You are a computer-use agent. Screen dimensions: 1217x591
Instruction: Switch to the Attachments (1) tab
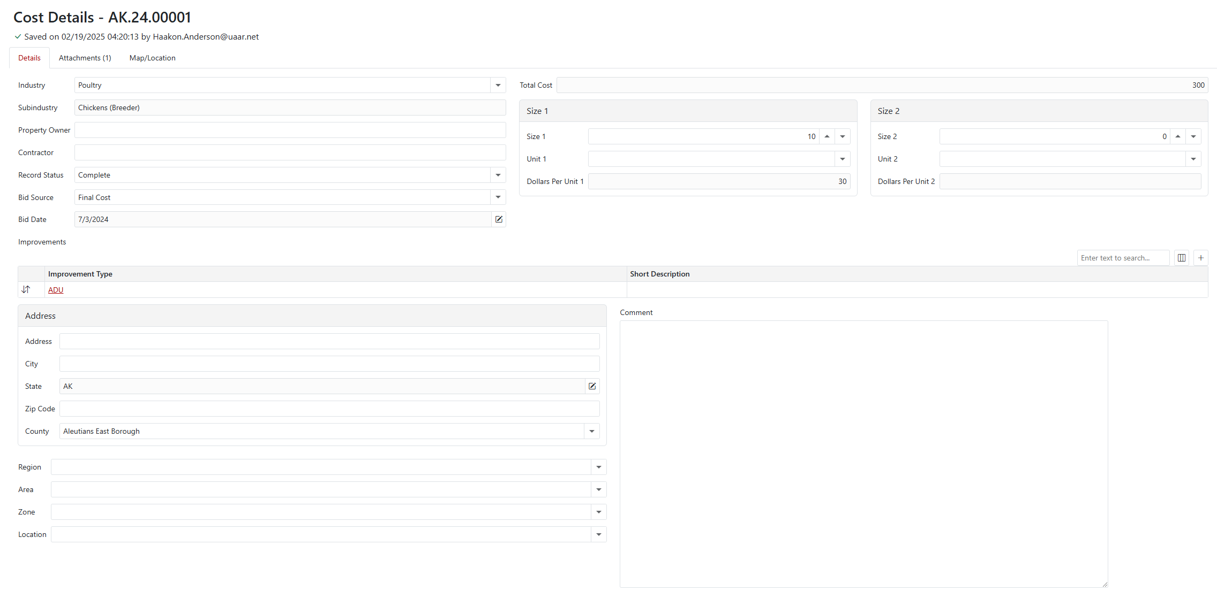[x=85, y=58]
